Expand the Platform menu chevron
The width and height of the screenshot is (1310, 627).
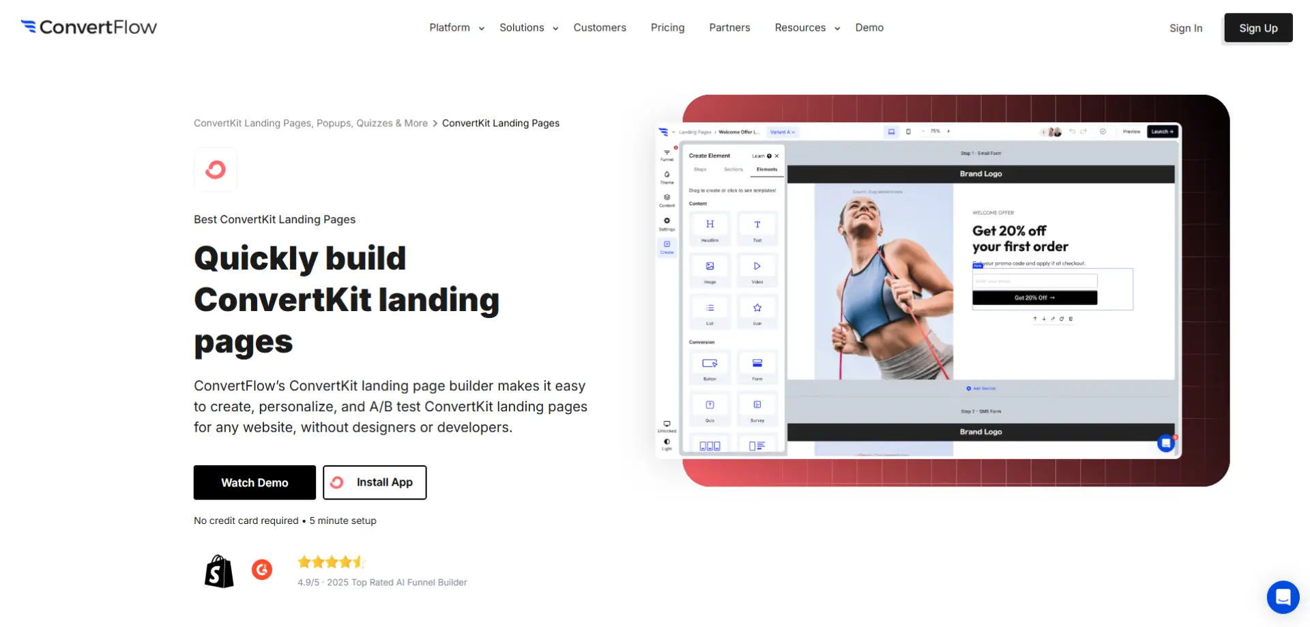[482, 29]
